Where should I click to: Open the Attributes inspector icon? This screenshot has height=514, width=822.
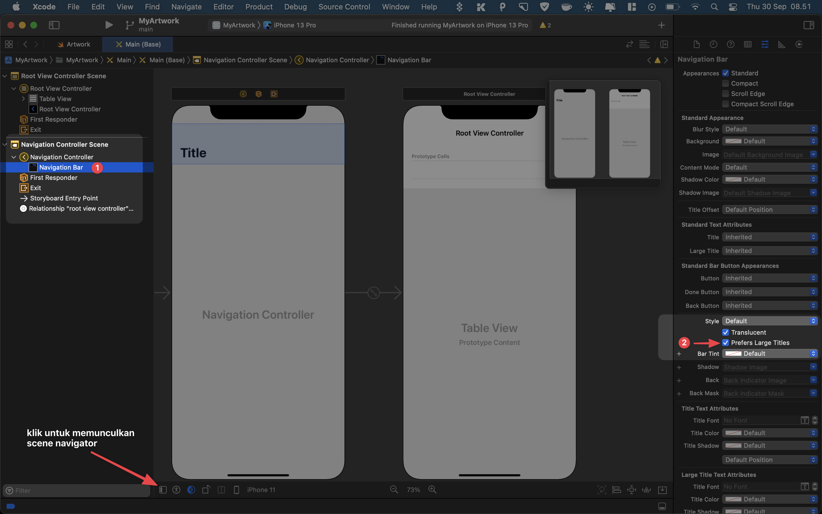(765, 44)
